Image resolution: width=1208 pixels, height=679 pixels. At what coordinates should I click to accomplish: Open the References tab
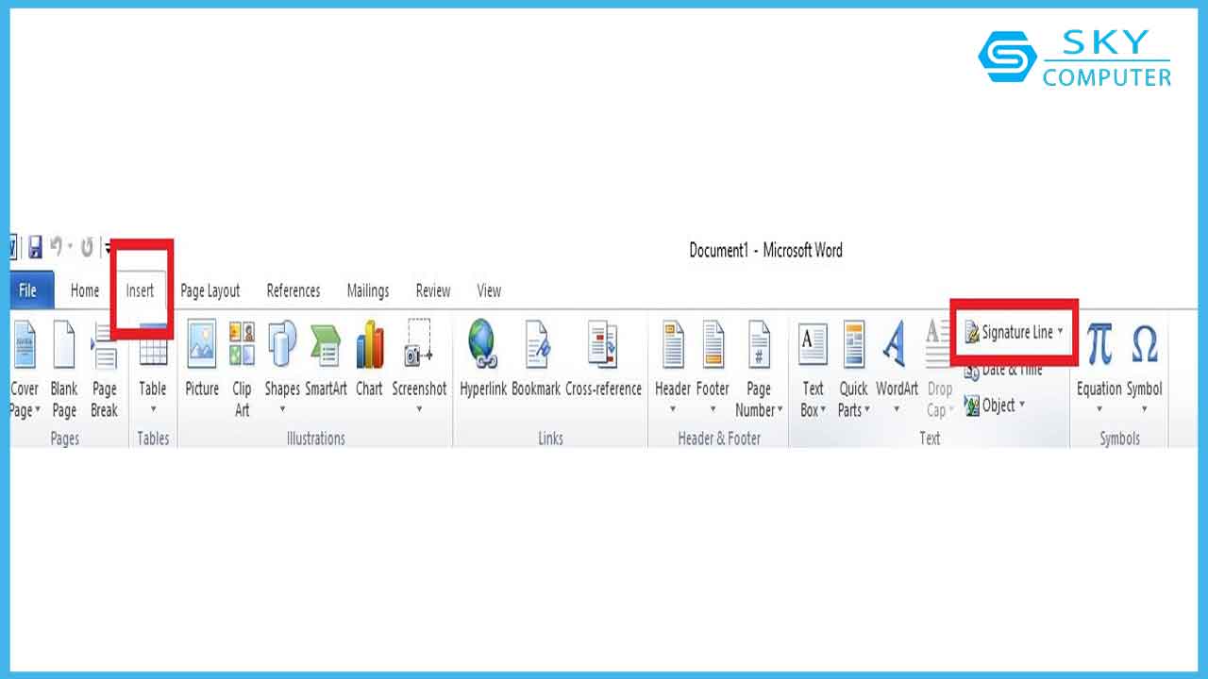click(294, 290)
